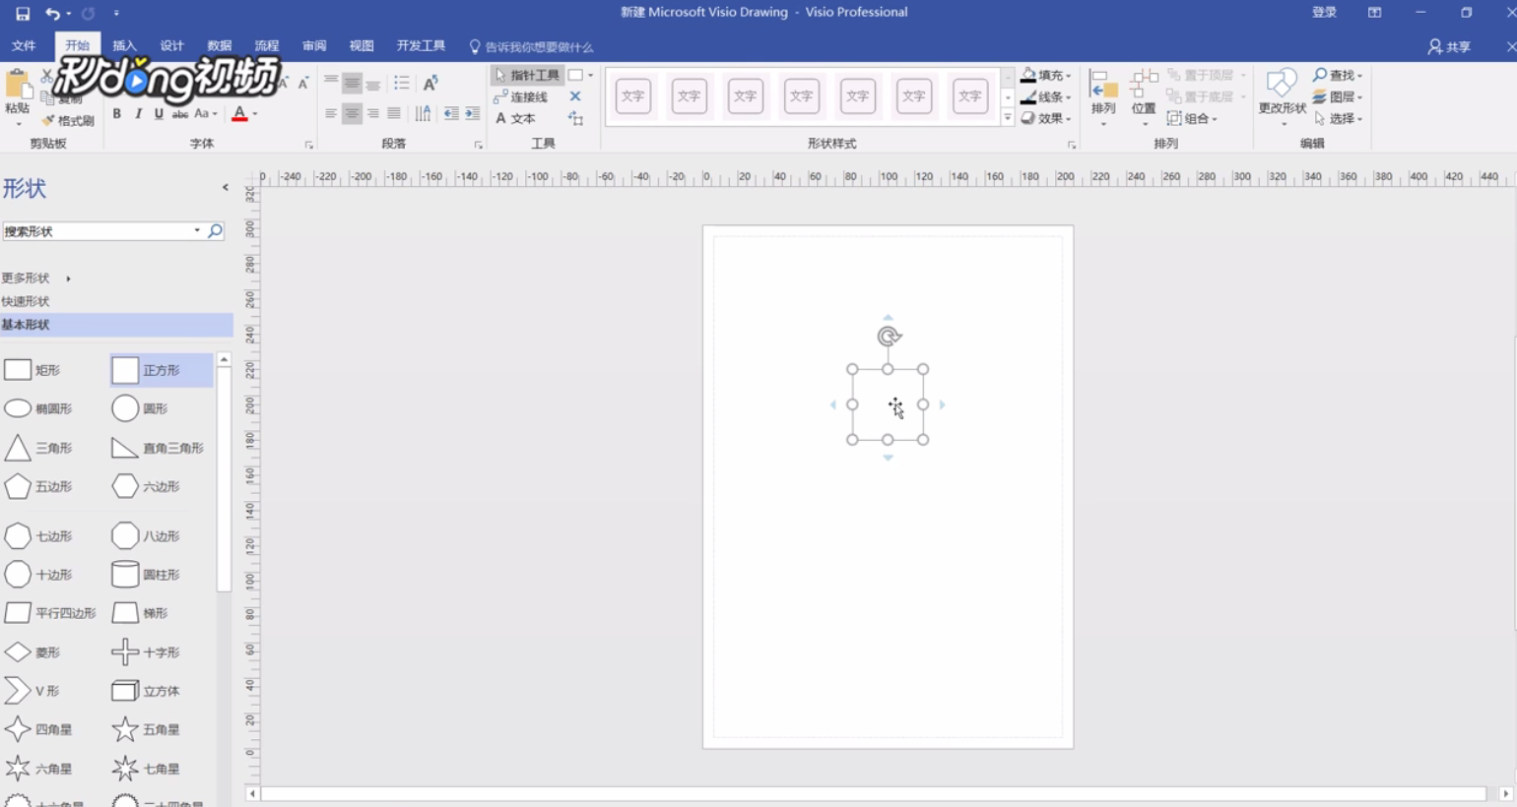The width and height of the screenshot is (1517, 807).
Task: Pick the Five-point star (五角星) shape
Action: (147, 729)
